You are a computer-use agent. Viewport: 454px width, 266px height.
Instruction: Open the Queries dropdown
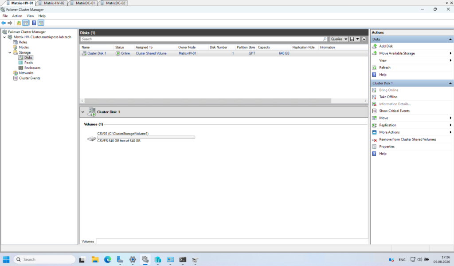pyautogui.click(x=339, y=39)
